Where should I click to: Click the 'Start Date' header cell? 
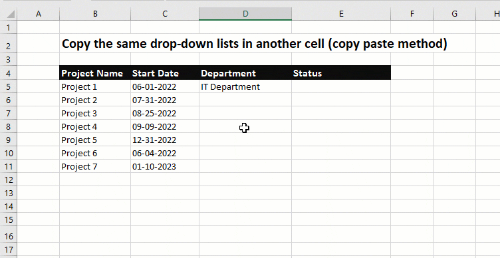165,73
